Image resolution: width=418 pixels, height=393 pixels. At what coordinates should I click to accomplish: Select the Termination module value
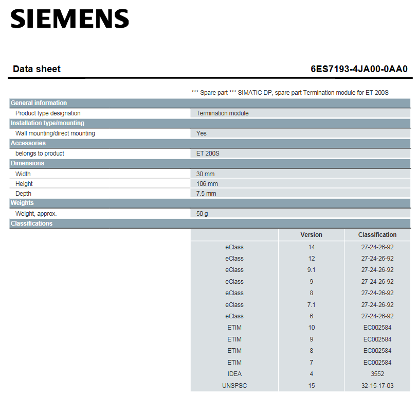(x=222, y=113)
